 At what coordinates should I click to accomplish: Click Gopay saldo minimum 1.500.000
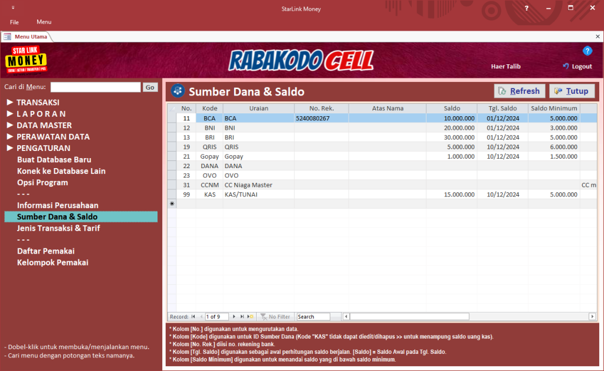point(554,156)
